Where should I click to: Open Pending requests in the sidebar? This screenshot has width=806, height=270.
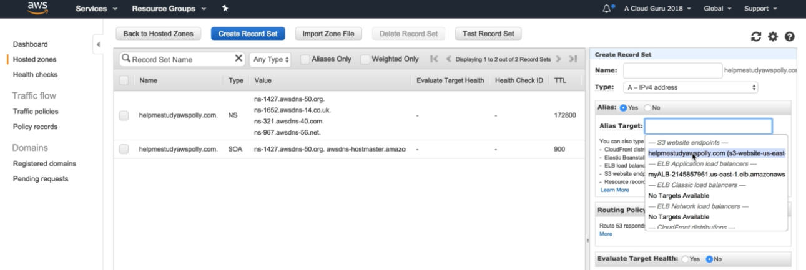pyautogui.click(x=41, y=179)
